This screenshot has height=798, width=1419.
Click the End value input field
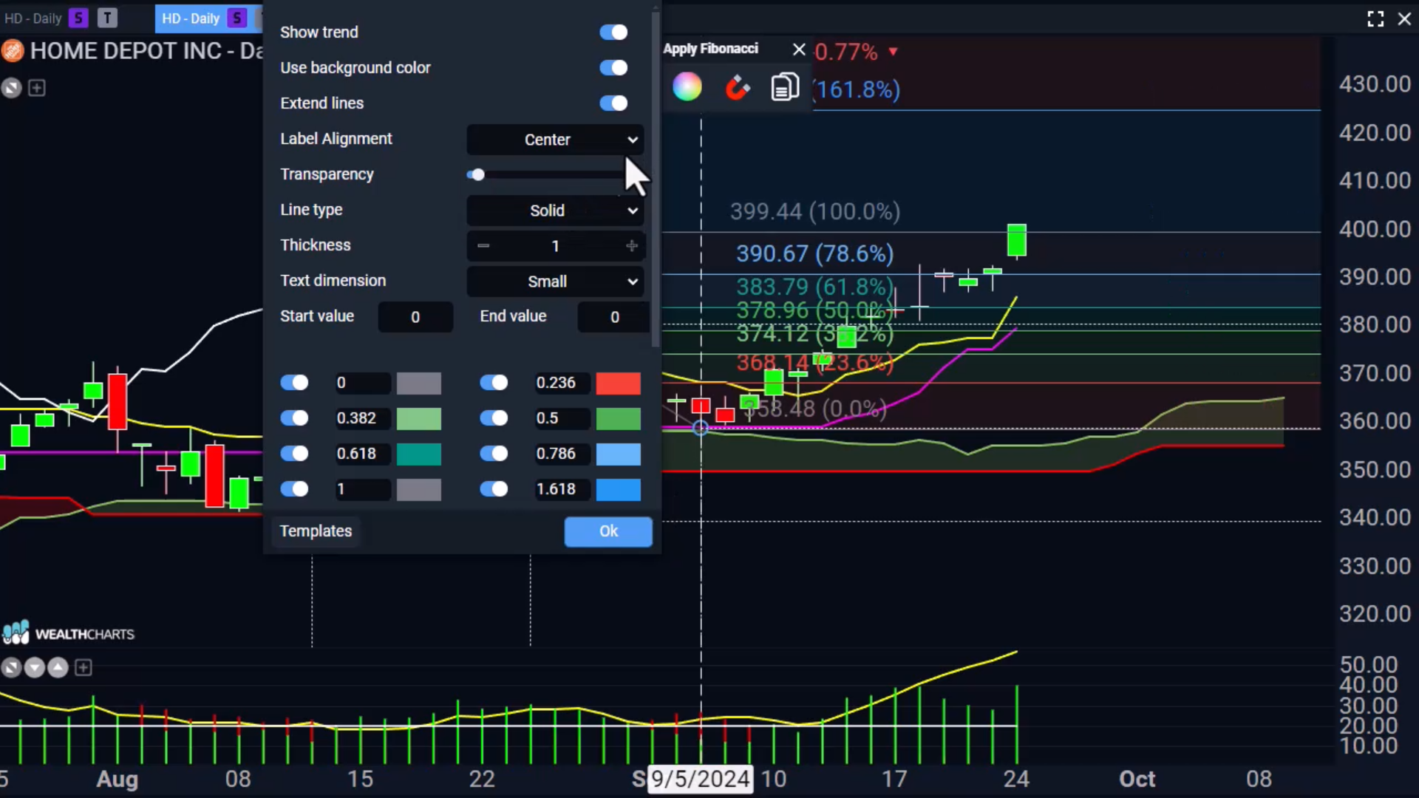pos(614,317)
